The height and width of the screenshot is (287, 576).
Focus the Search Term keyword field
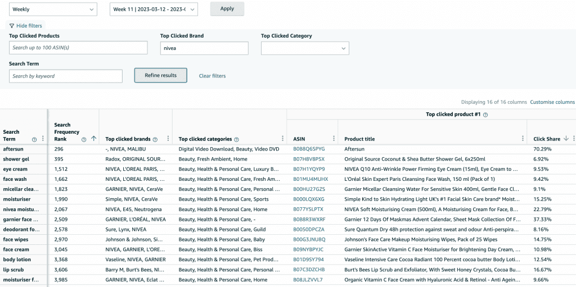66,76
